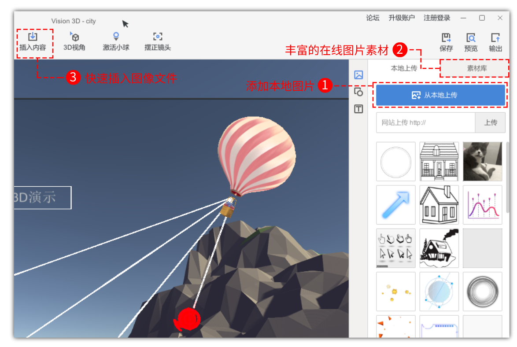
Task: Open the 论坛 forum link
Action: (373, 18)
